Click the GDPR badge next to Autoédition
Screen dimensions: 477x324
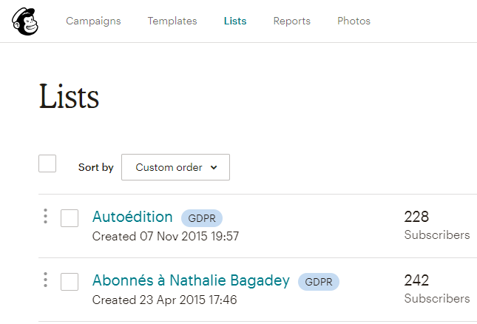point(202,218)
